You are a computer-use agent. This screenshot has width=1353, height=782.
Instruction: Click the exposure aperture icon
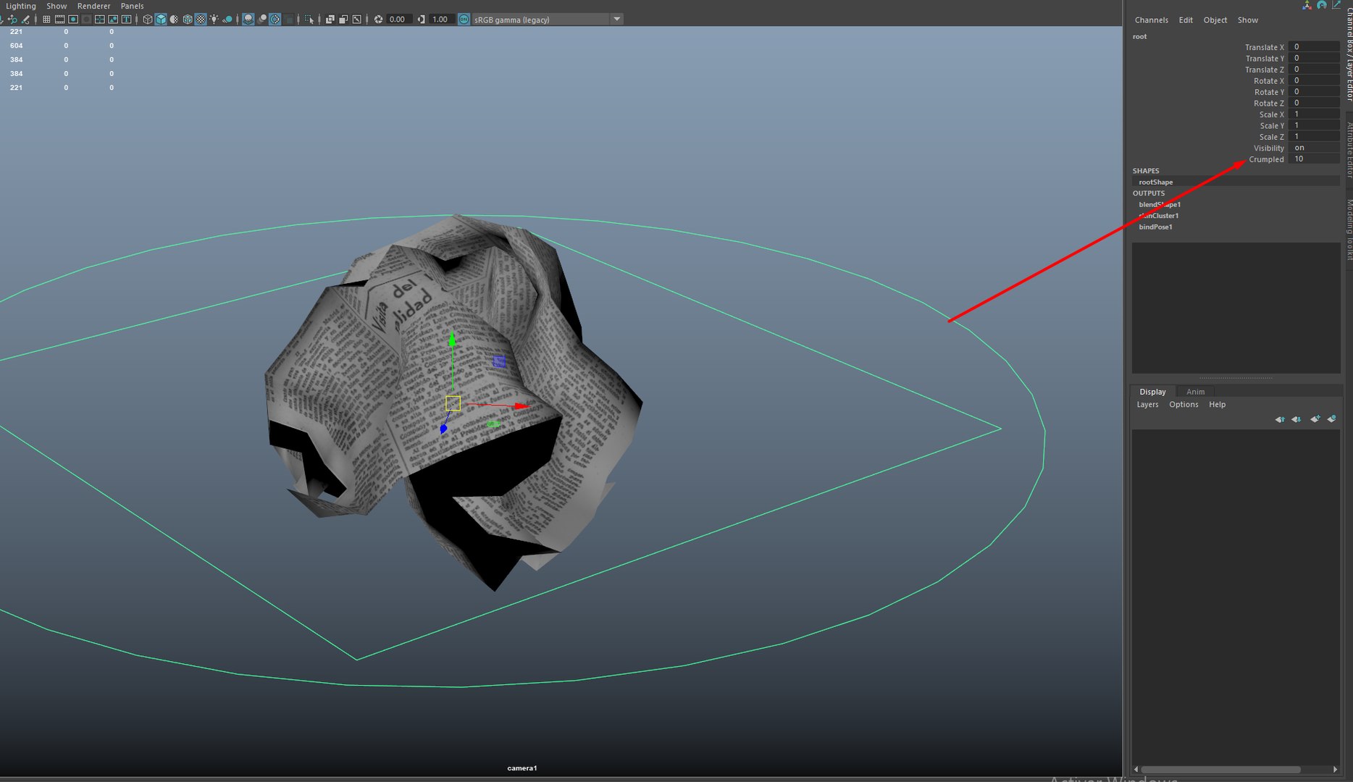[378, 20]
